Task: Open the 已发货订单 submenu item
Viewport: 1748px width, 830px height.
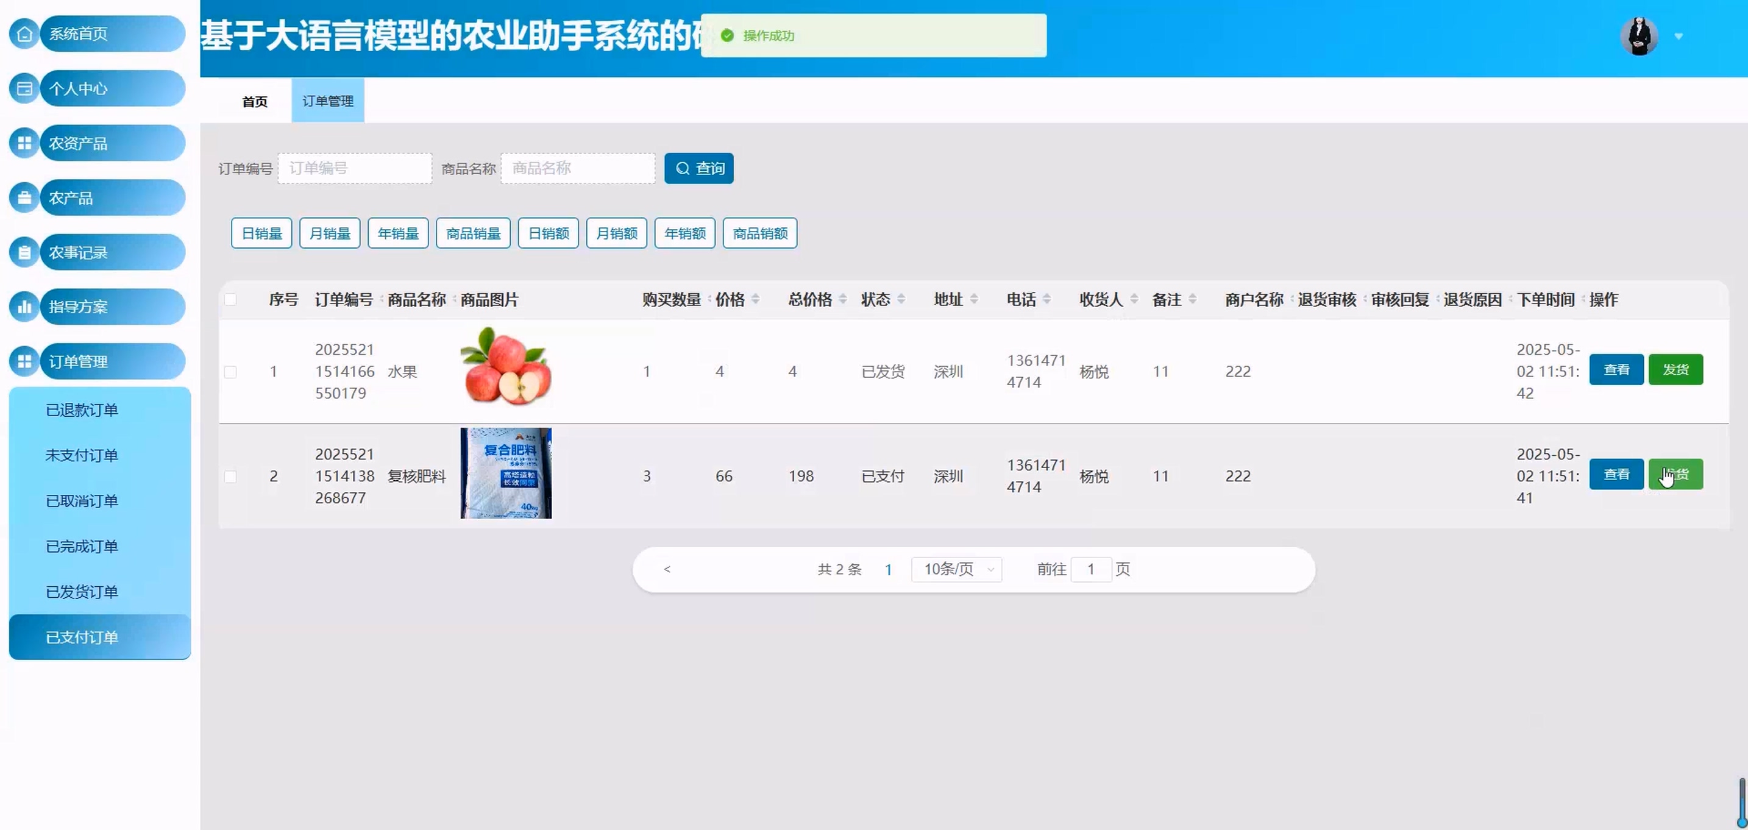Action: pos(82,592)
